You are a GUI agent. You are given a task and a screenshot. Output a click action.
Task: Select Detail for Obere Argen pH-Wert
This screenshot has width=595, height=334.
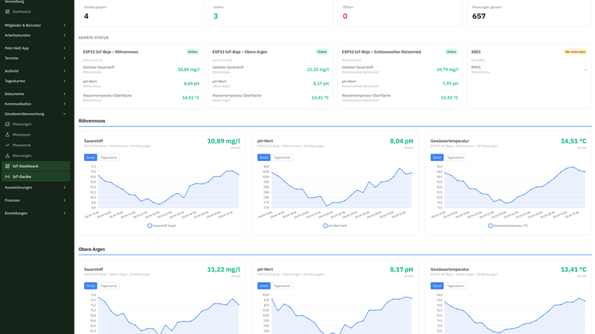(x=264, y=286)
